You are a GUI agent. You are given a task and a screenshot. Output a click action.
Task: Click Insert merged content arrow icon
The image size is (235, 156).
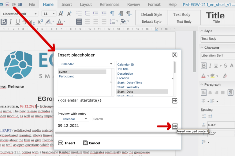click(175, 126)
